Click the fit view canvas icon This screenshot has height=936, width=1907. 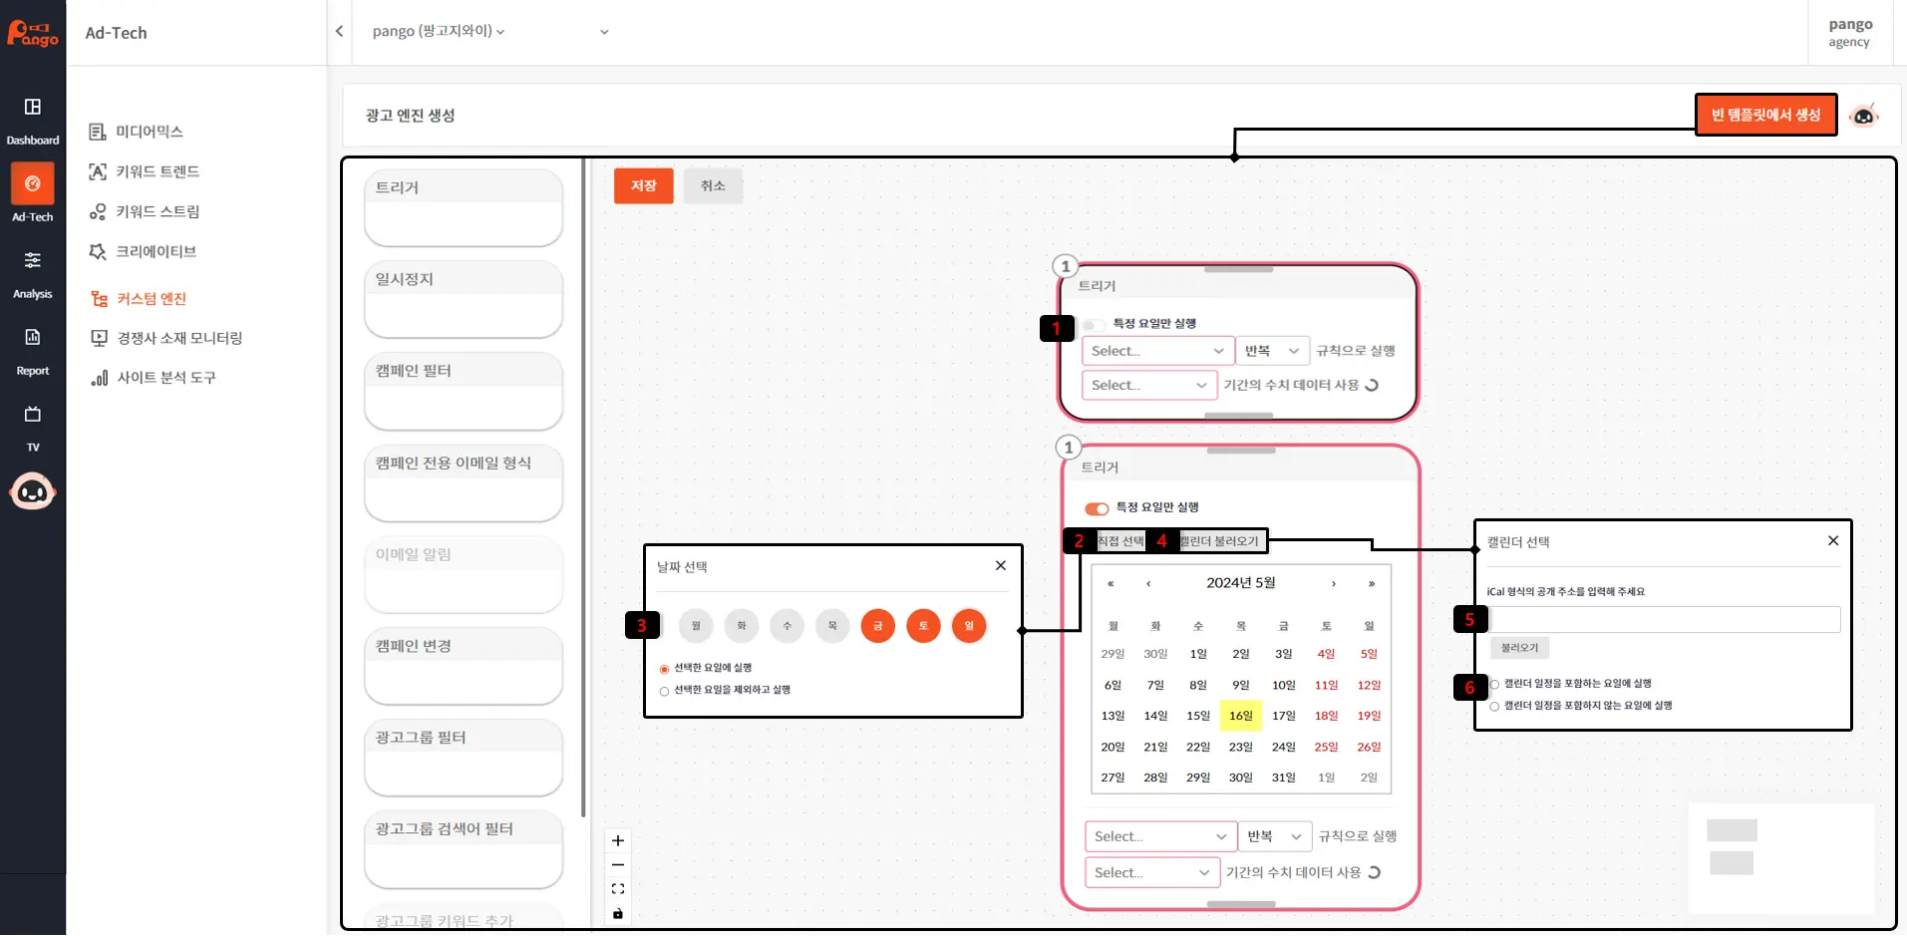click(618, 889)
